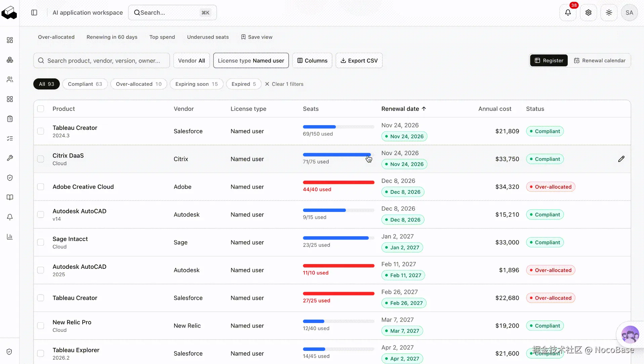Sort by the Status column header

[x=535, y=109]
